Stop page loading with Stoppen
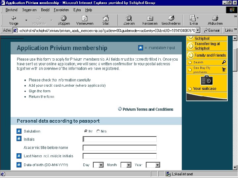238x178 pixels. click(x=64, y=20)
